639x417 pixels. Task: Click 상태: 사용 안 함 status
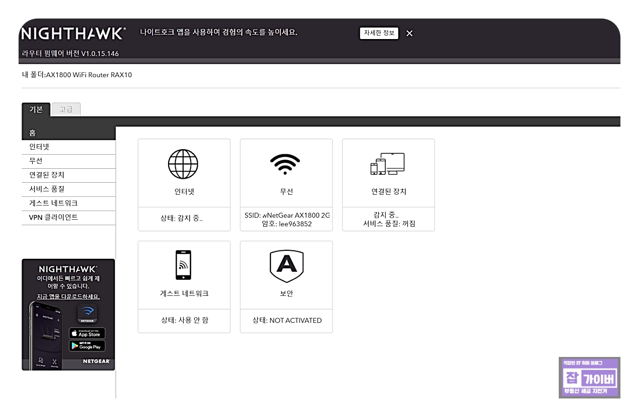coord(184,320)
